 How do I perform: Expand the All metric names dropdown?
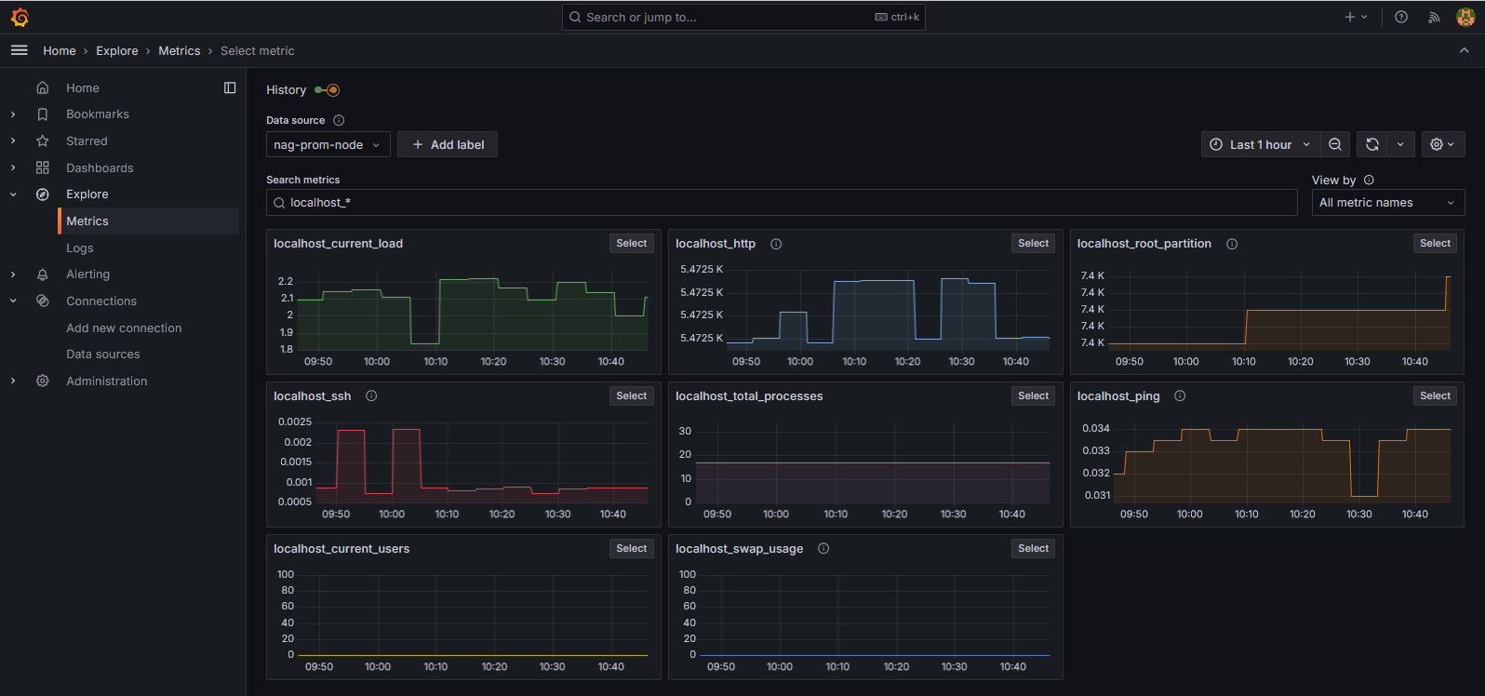(1387, 203)
